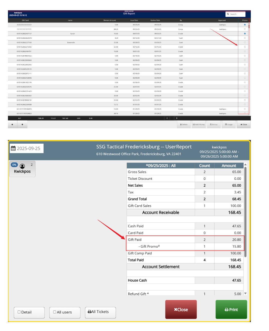Screen dimensions: 269x331
Task: Click the down arrow button in Gift Report
Action: point(12,124)
